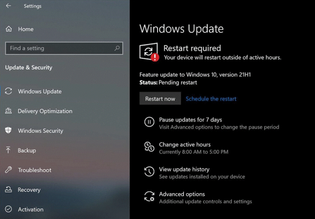Click Additional update controls and settings text
This screenshot has width=315, height=219.
(x=205, y=201)
